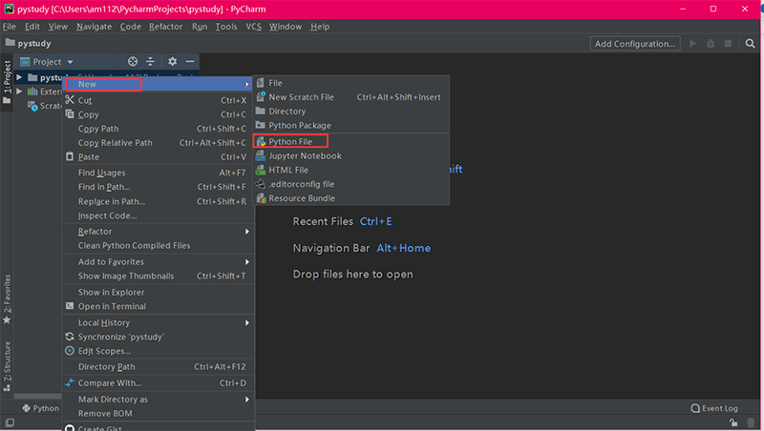
Task: Click the Run play icon in toolbar
Action: [692, 43]
